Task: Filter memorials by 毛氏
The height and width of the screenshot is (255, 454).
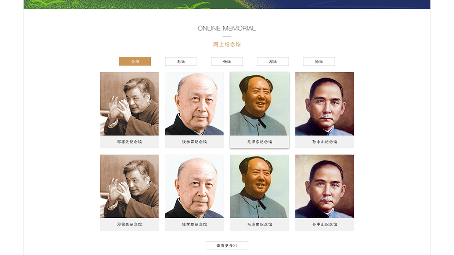Action: coord(181,61)
